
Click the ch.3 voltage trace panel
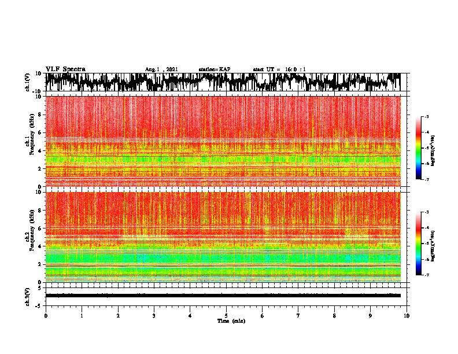(227, 297)
